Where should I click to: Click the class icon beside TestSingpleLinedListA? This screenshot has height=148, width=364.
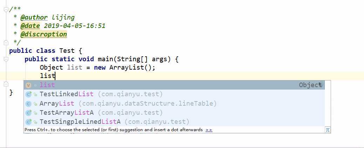coord(28,122)
